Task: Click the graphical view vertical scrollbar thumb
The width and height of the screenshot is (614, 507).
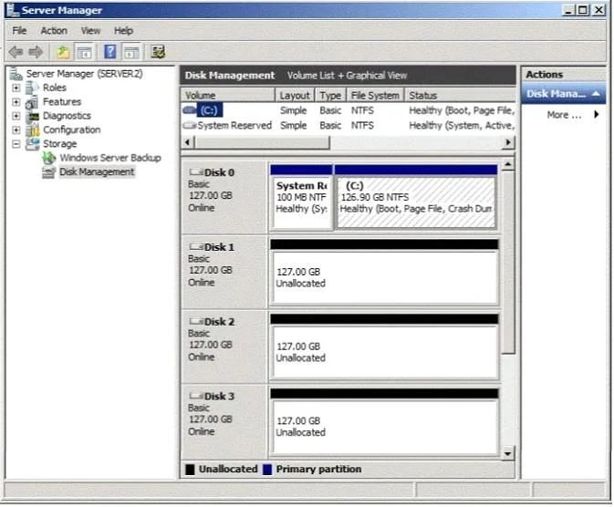Action: (x=508, y=262)
